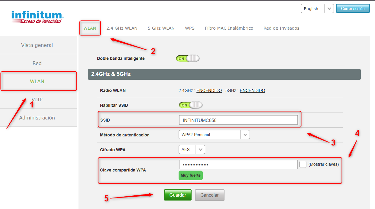Click the Guardar button
The height and width of the screenshot is (209, 375).
(178, 195)
